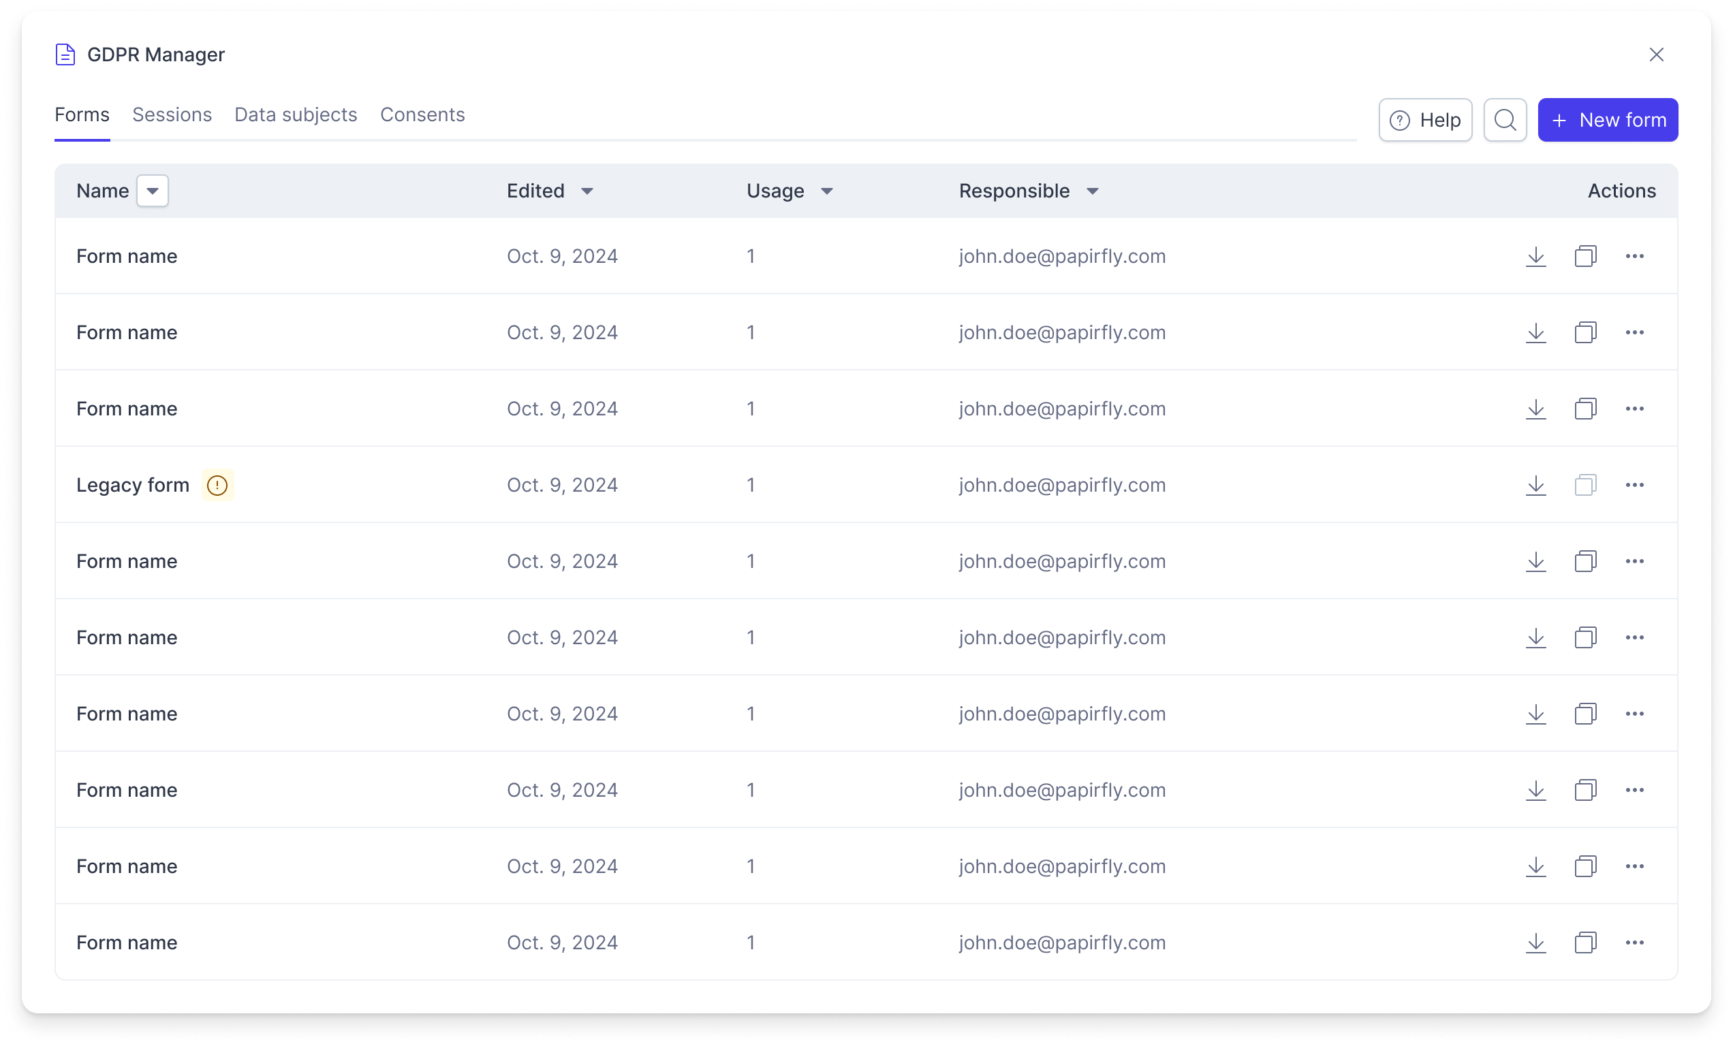Open the Sessions tab

tap(172, 114)
